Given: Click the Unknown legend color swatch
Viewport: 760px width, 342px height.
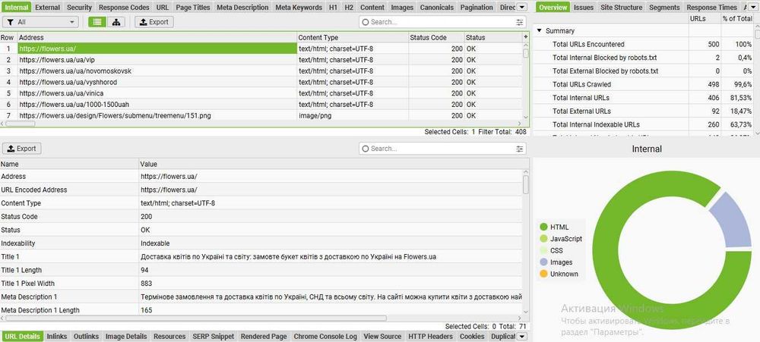Looking at the screenshot, I should pyautogui.click(x=543, y=274).
